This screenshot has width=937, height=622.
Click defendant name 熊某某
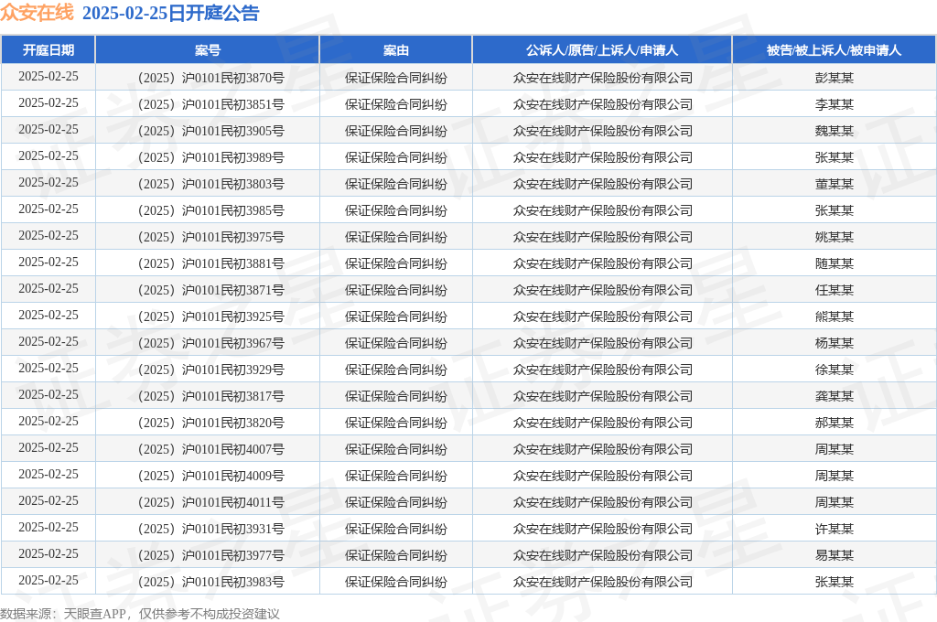tap(835, 316)
